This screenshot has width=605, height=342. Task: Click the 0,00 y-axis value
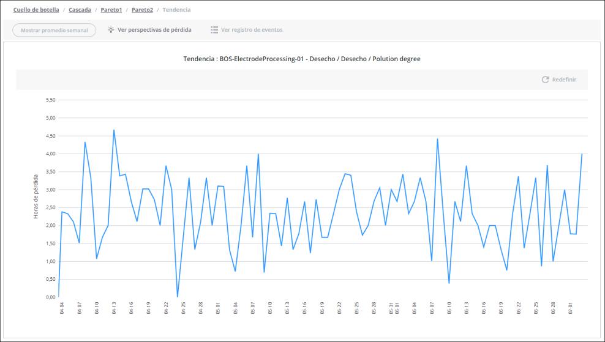coord(51,297)
